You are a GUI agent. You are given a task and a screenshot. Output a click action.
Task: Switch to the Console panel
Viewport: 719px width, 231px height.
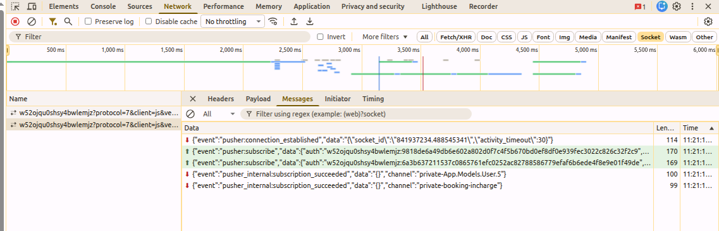click(103, 6)
